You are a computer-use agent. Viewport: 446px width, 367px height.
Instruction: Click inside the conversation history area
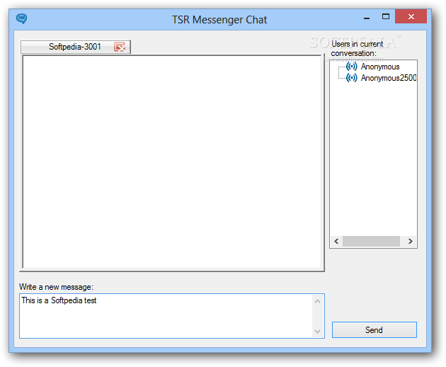tap(172, 162)
